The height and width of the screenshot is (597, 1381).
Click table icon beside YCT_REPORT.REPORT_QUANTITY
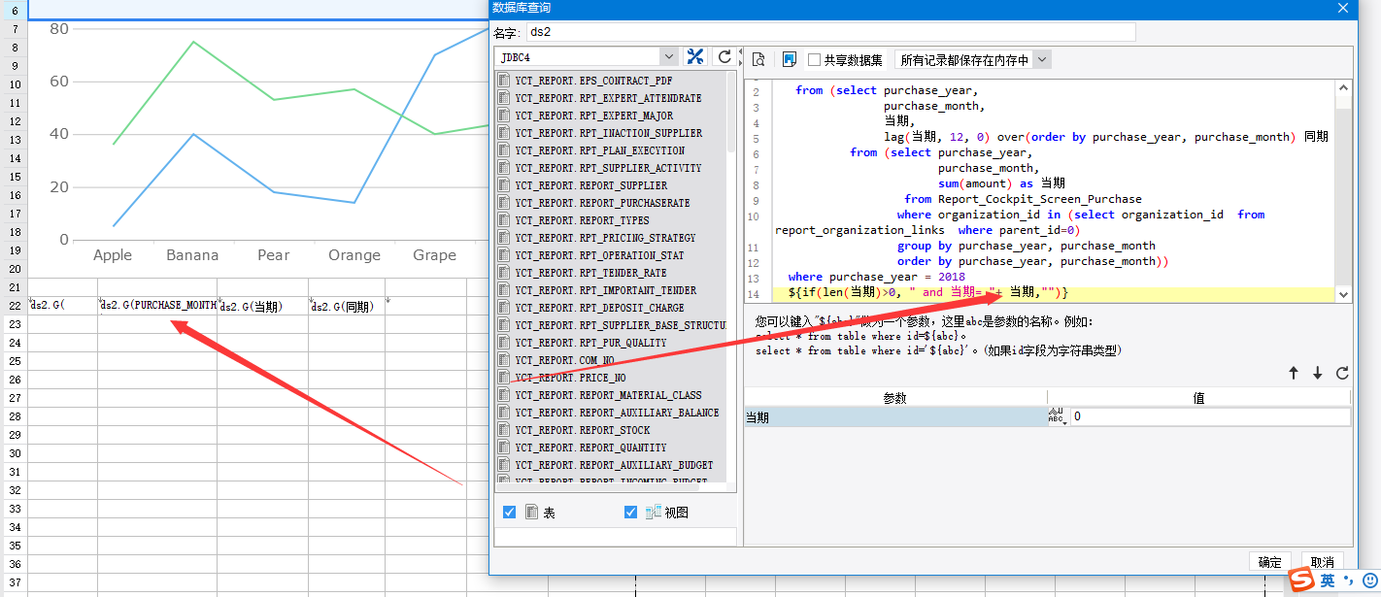504,448
